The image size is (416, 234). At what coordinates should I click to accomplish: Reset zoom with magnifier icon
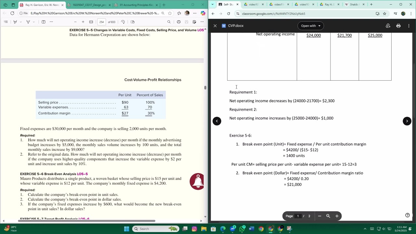(328, 216)
